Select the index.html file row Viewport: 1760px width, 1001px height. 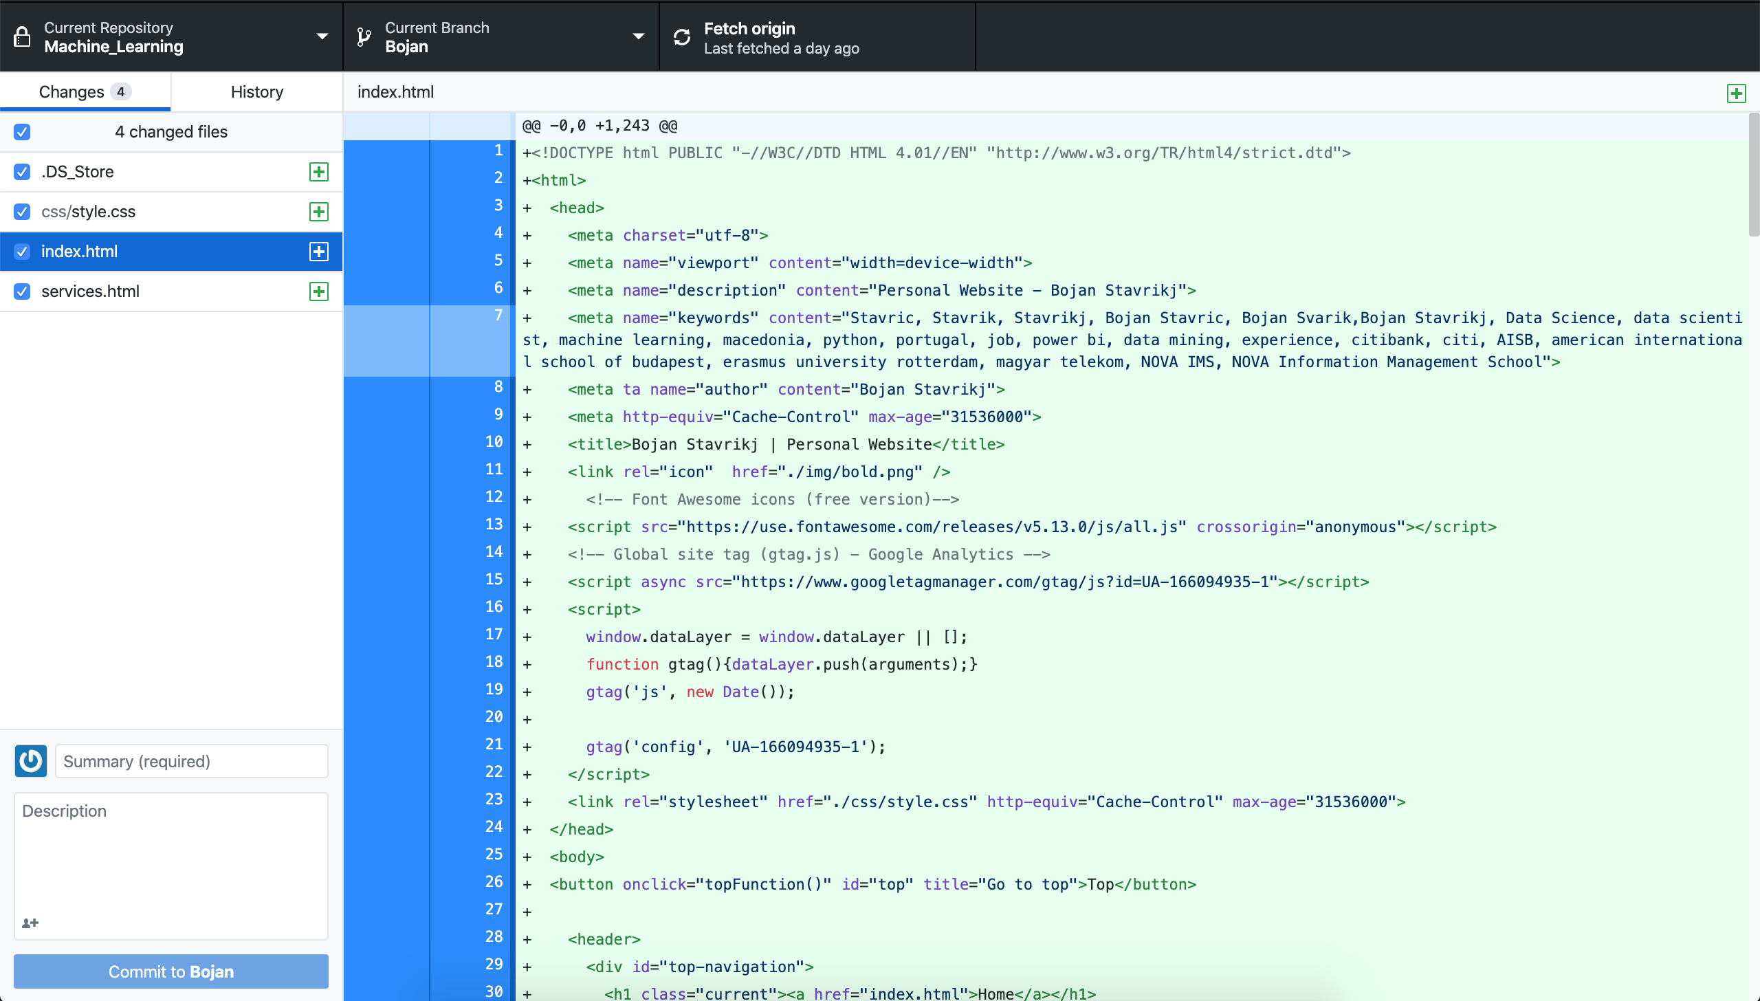click(171, 252)
